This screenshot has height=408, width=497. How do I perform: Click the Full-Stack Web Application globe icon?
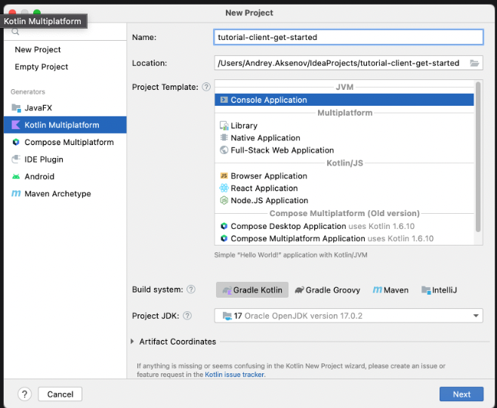coord(224,150)
